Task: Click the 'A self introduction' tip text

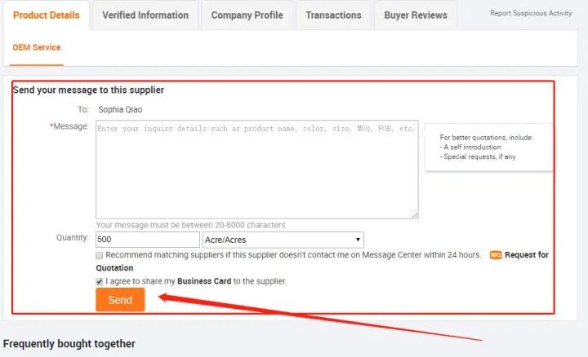Action: (x=472, y=147)
